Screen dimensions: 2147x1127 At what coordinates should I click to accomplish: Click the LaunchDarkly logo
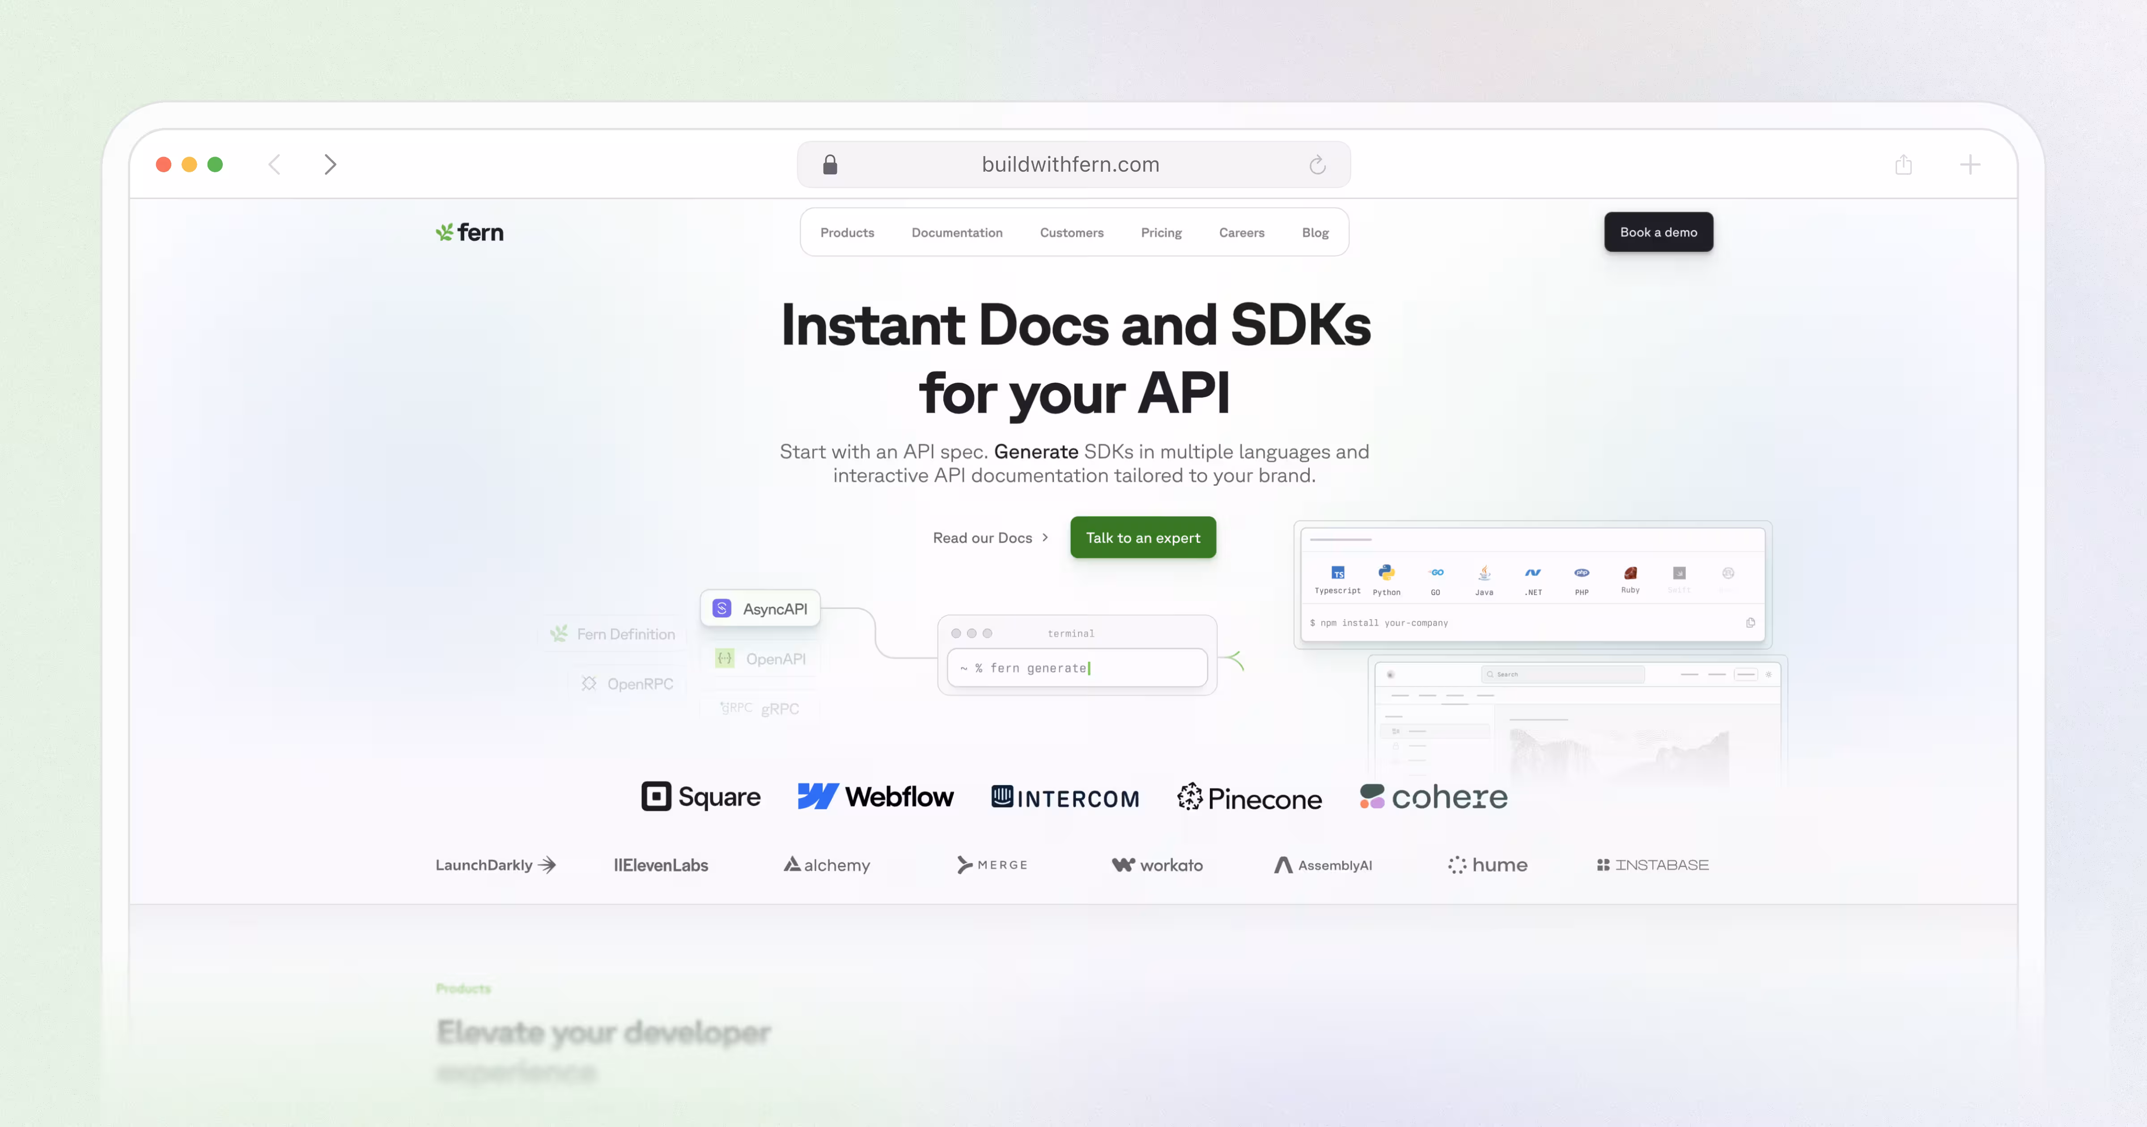(496, 865)
